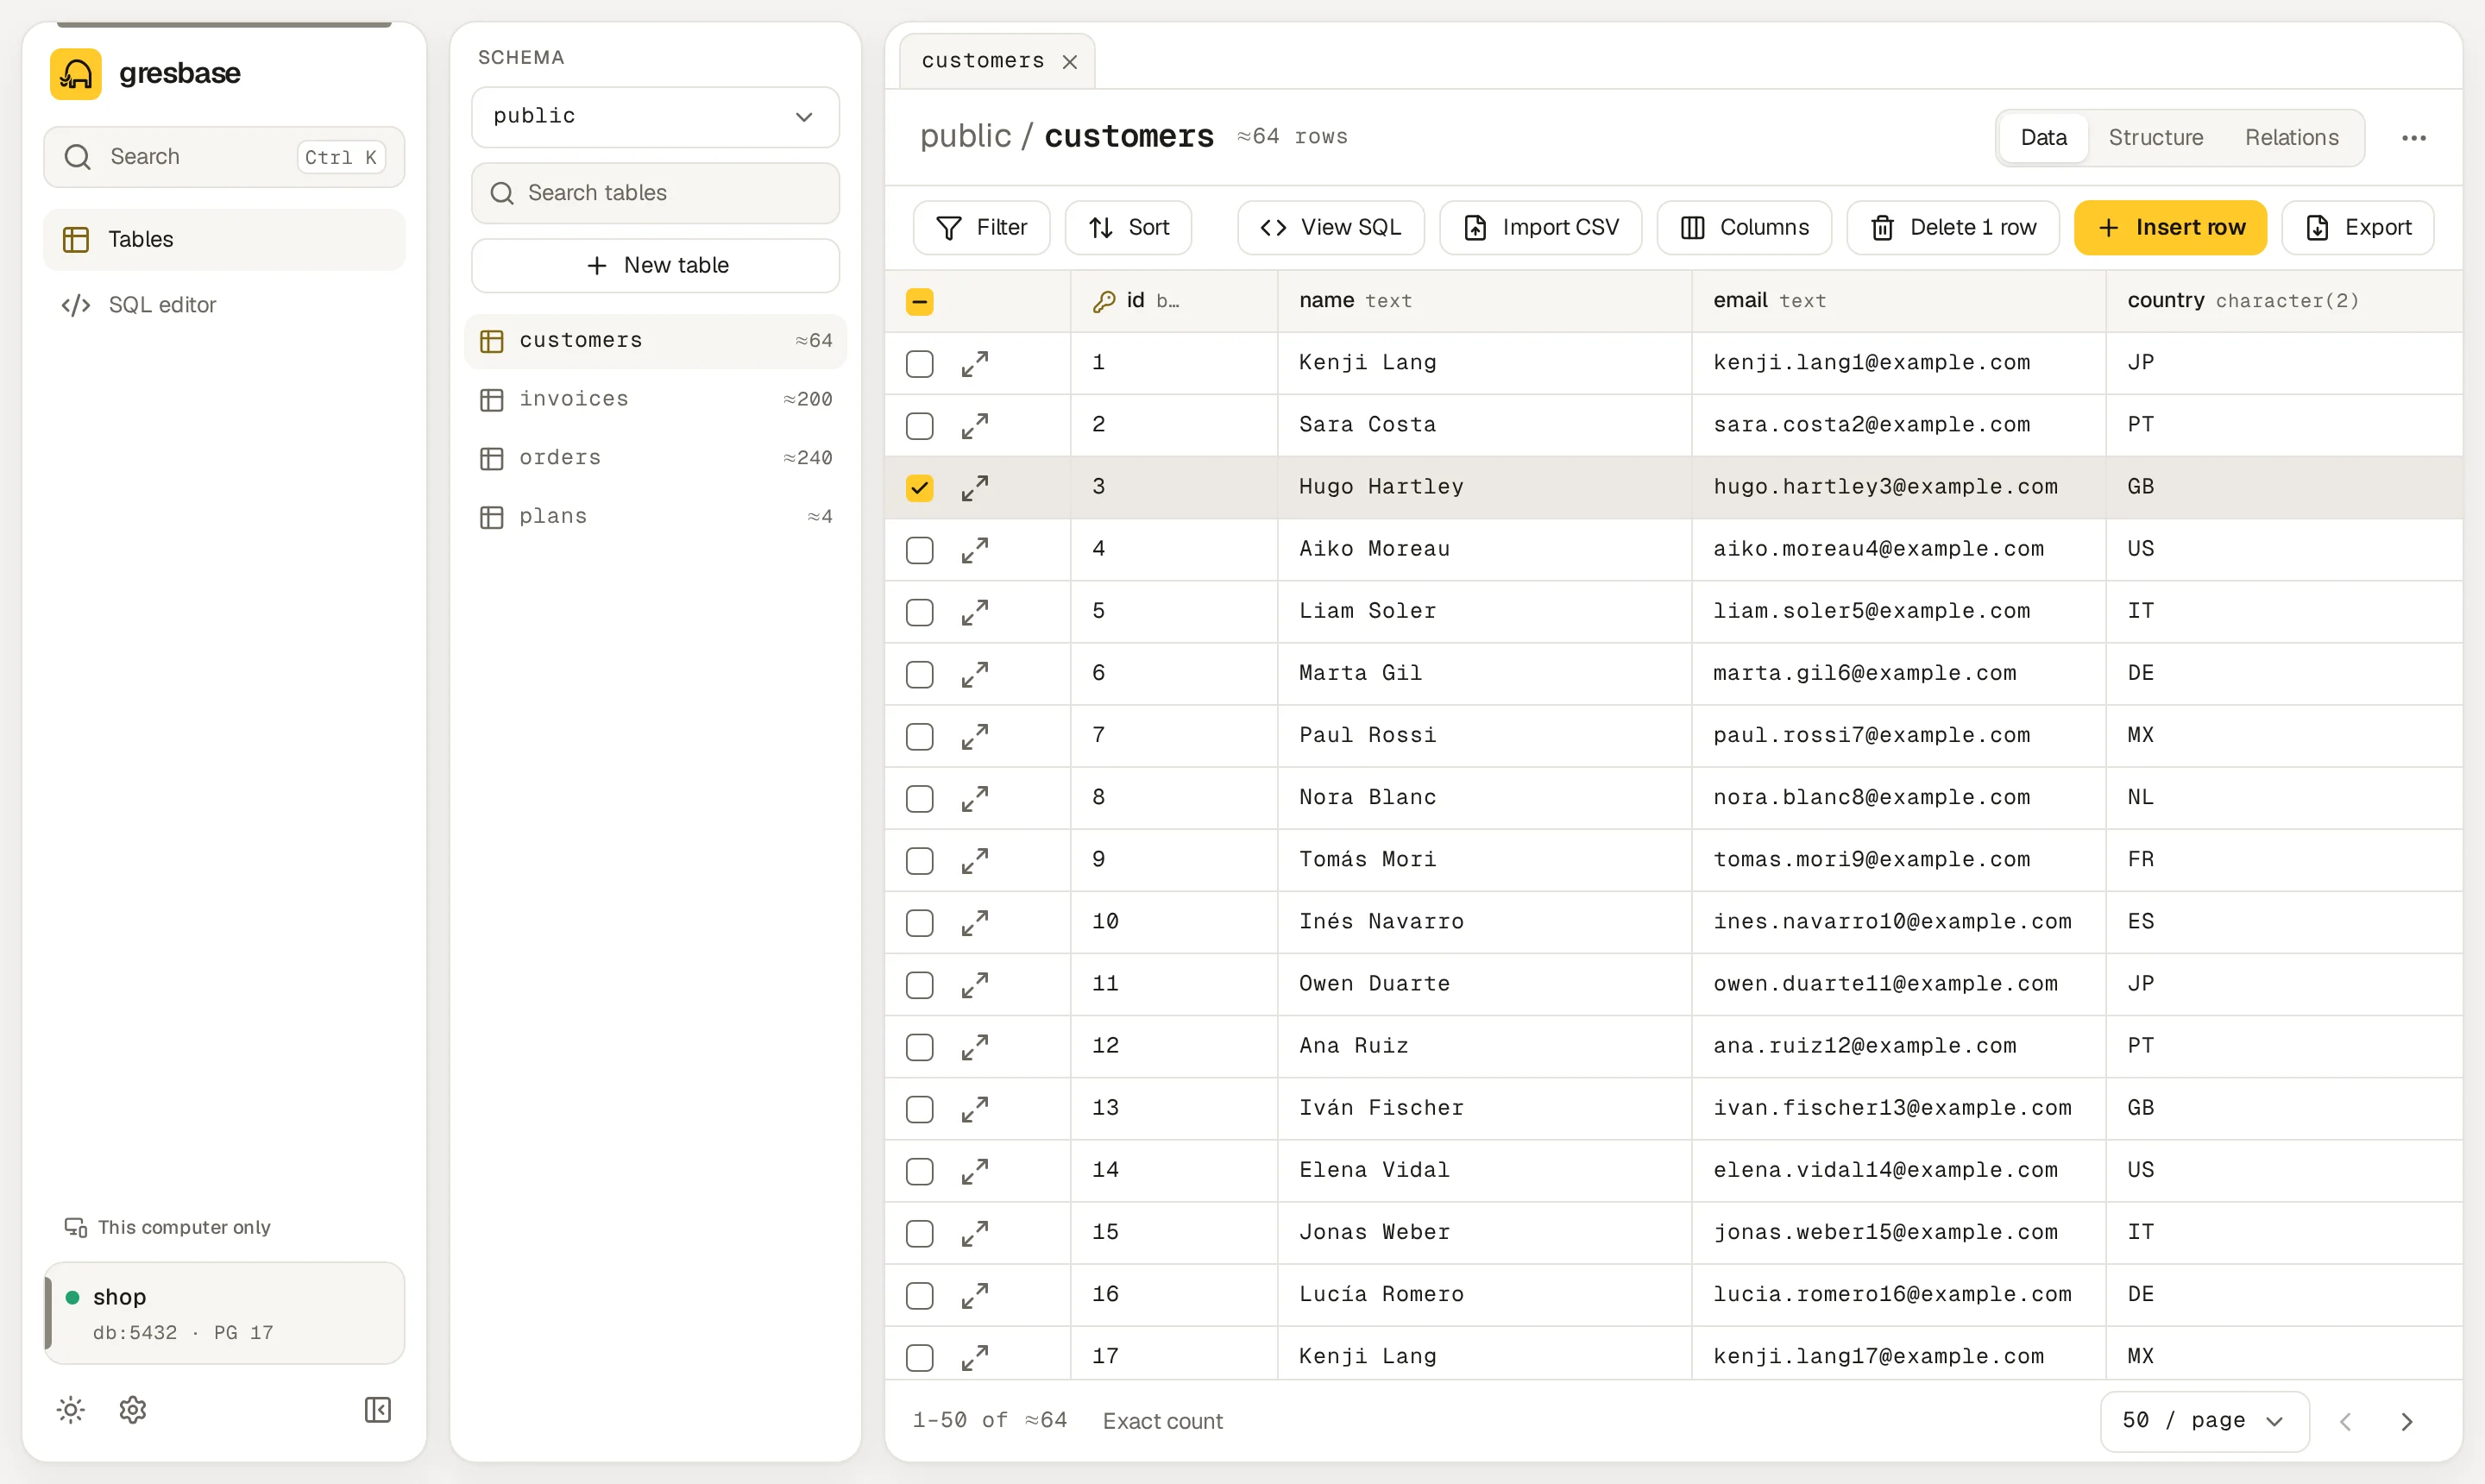Open the SQL editor from sidebar
Screen dimensions: 2485x1484
224,305
